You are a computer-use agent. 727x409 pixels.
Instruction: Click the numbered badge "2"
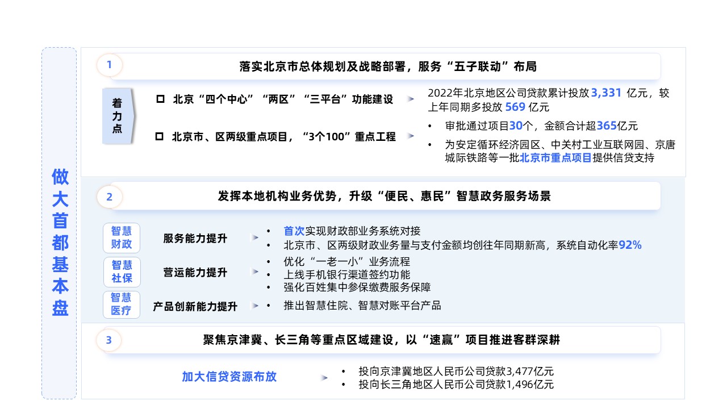(109, 197)
